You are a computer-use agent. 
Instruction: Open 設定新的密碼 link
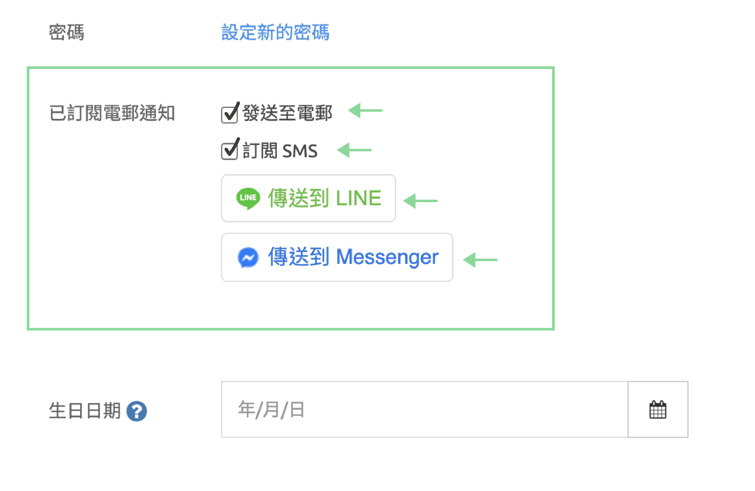(275, 32)
